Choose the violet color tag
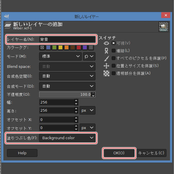 tap(85, 48)
